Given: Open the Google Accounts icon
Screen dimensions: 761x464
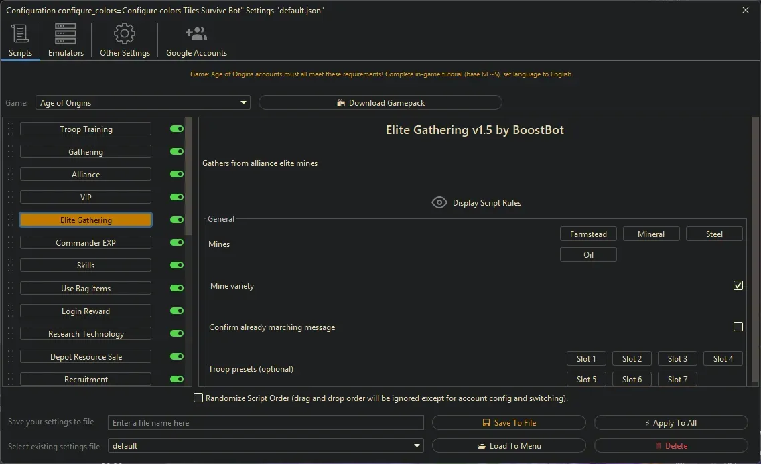Looking at the screenshot, I should point(196,33).
